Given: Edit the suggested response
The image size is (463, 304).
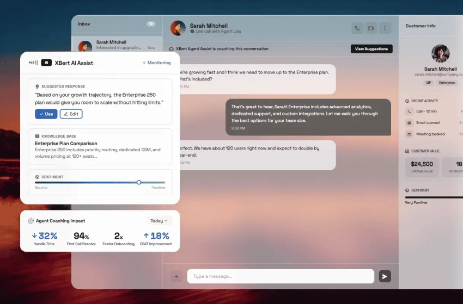Looking at the screenshot, I should click(x=71, y=114).
